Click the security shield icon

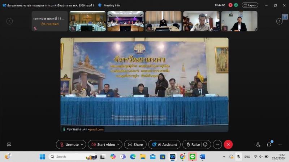pos(100,5)
